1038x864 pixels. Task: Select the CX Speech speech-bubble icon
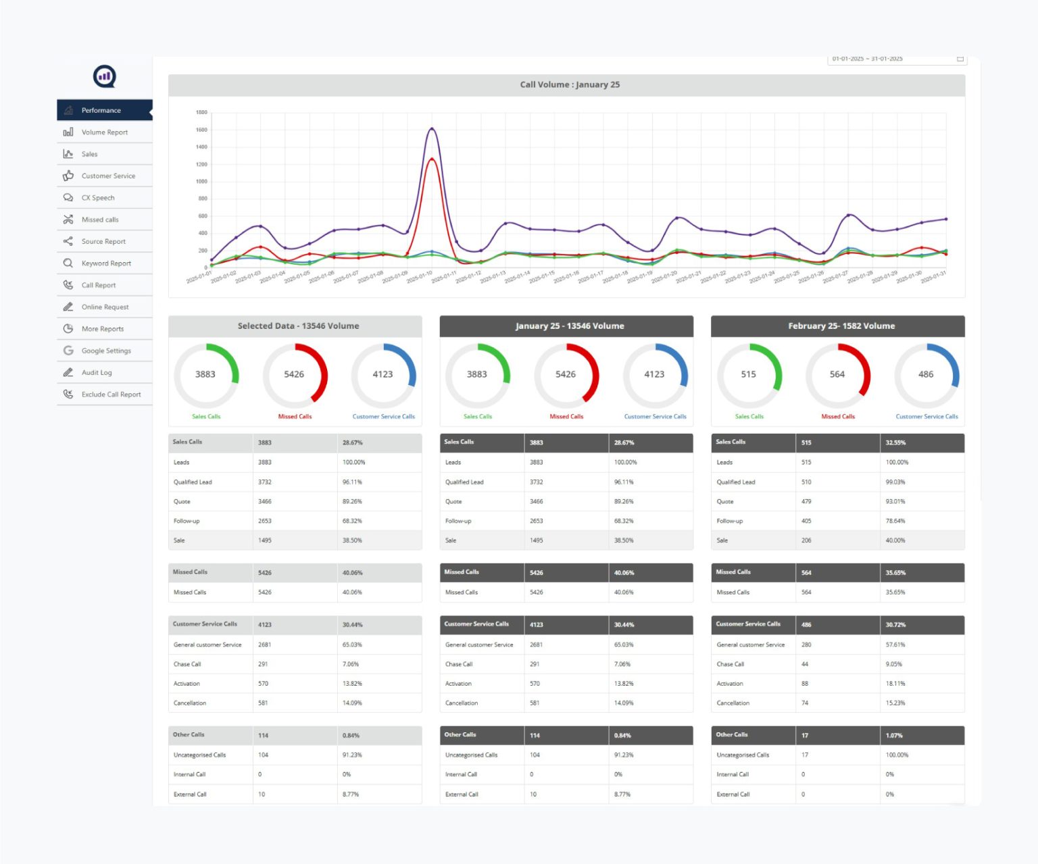(68, 197)
